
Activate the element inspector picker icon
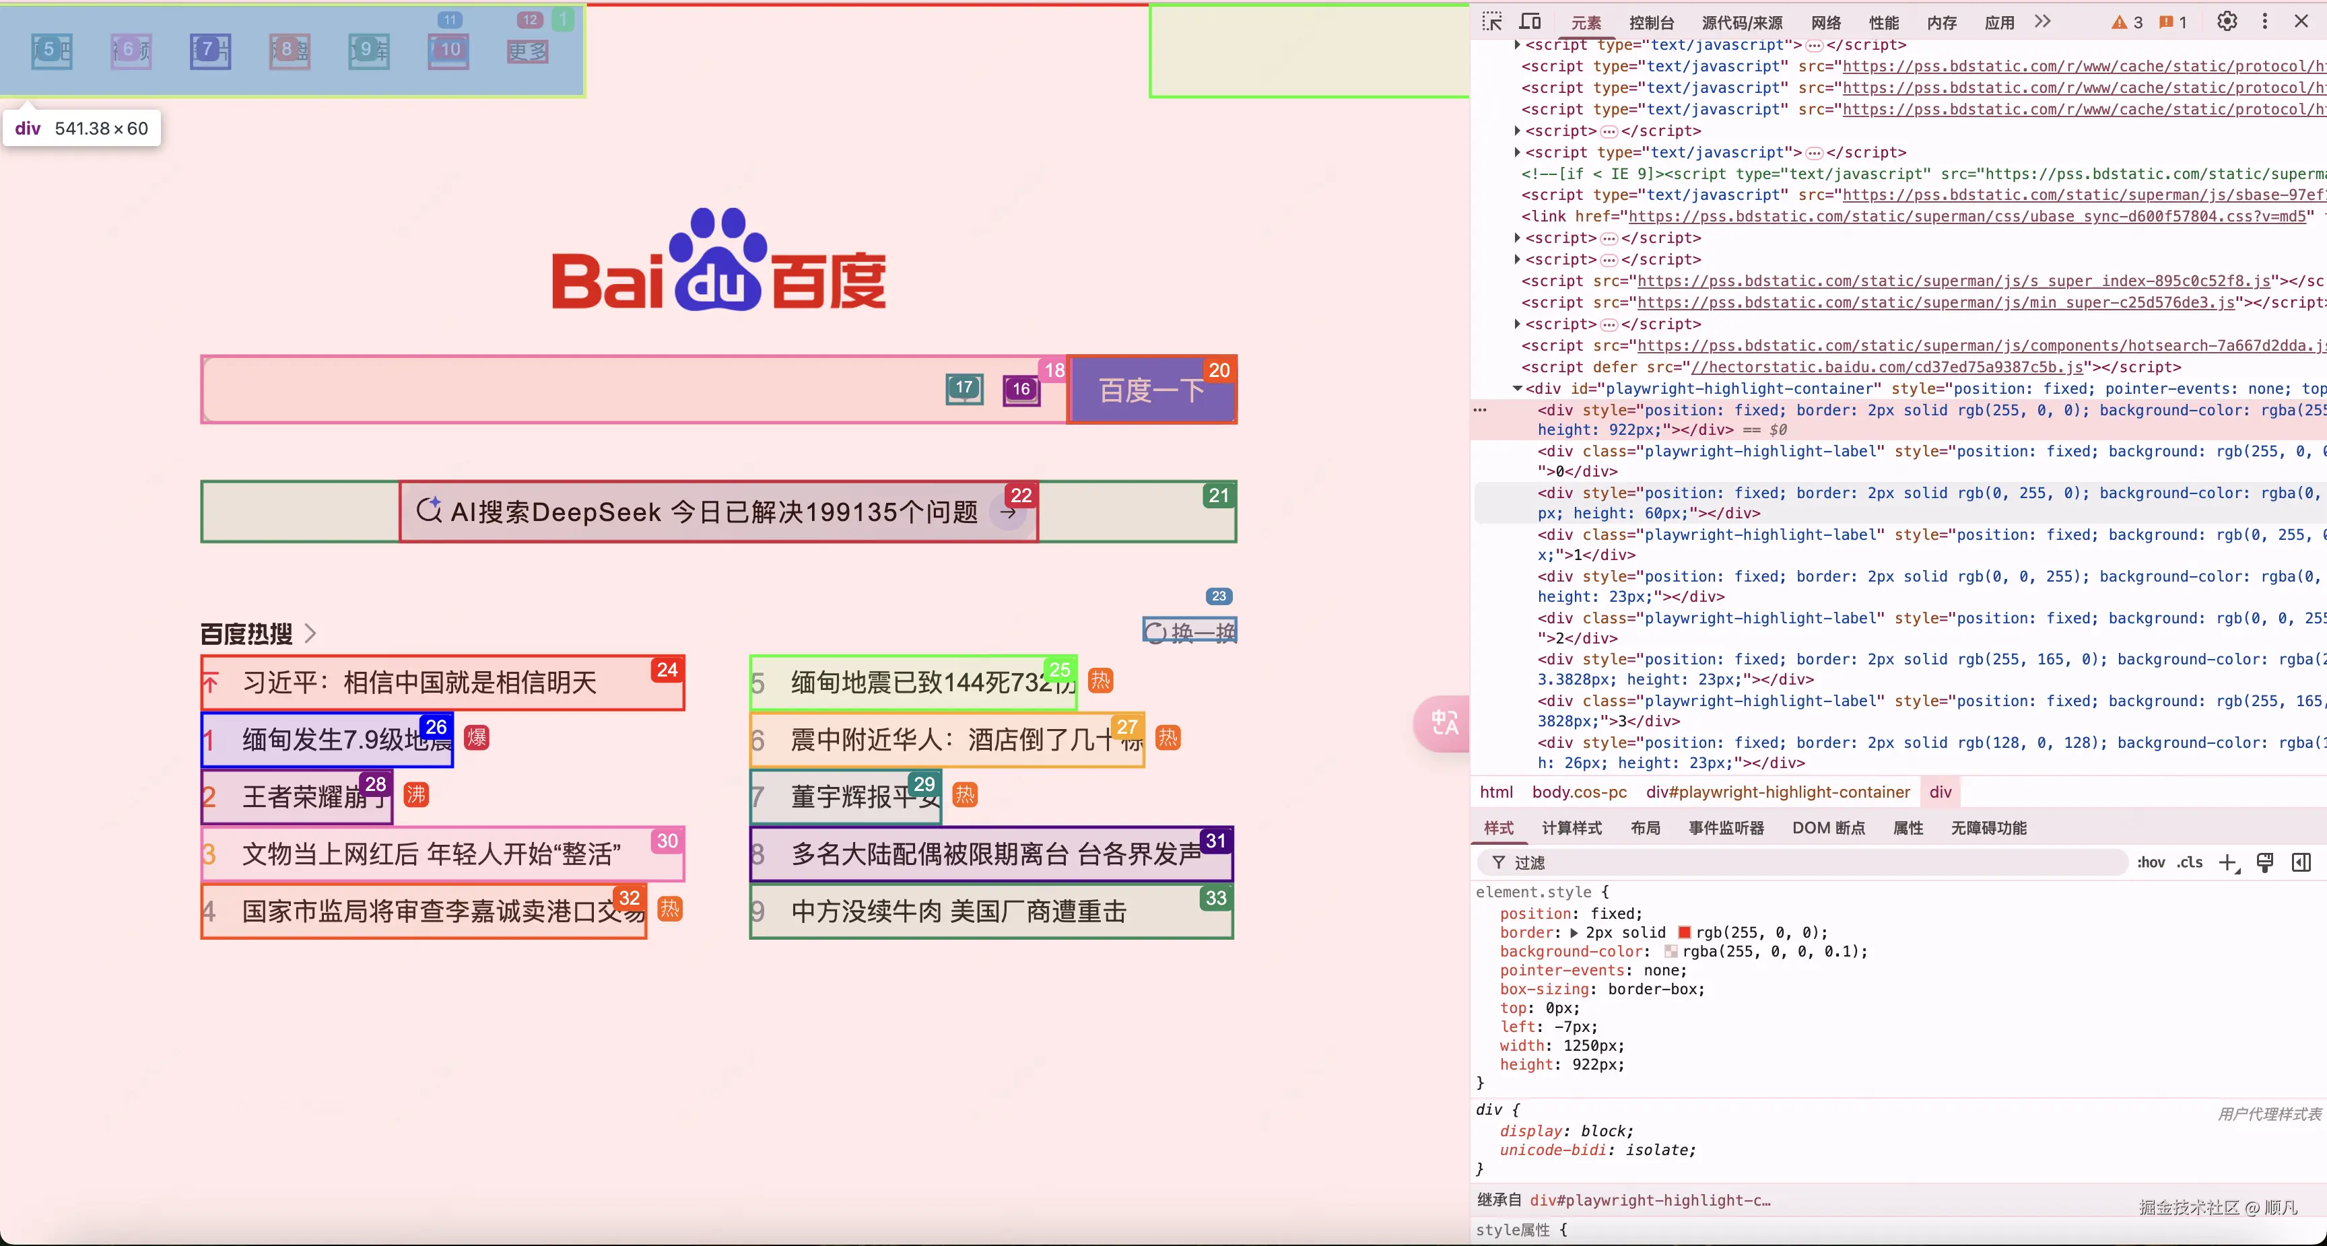click(1491, 22)
